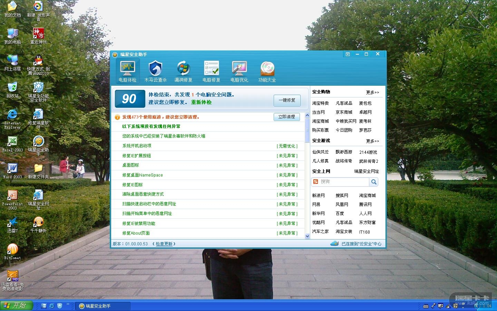Open the 卓越网 link
Viewport: 497px width, 311px height.
click(365, 112)
